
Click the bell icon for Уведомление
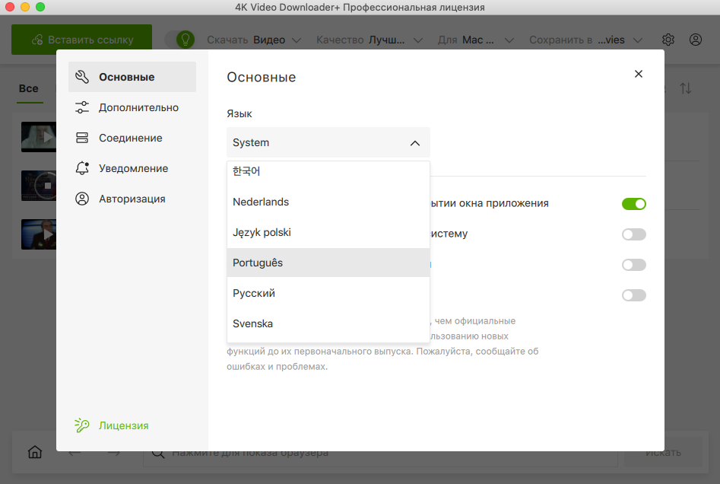pos(82,168)
